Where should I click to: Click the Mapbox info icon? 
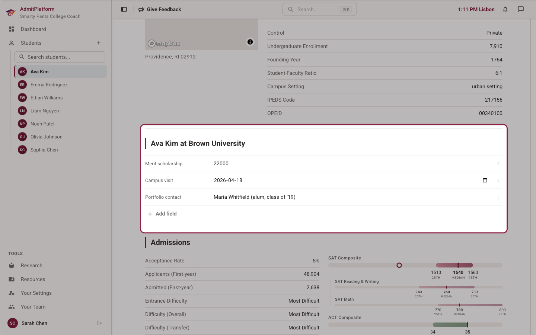click(250, 42)
